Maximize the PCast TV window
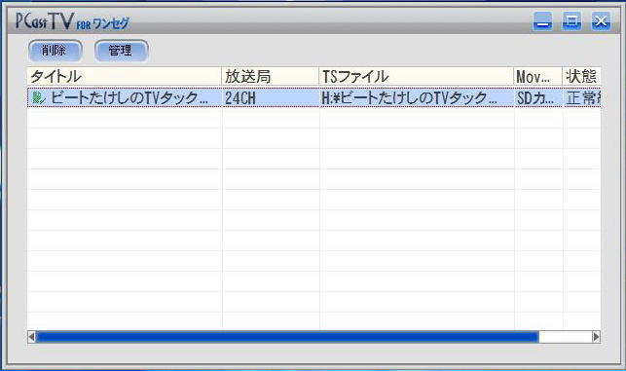The width and height of the screenshot is (626, 371). point(571,21)
